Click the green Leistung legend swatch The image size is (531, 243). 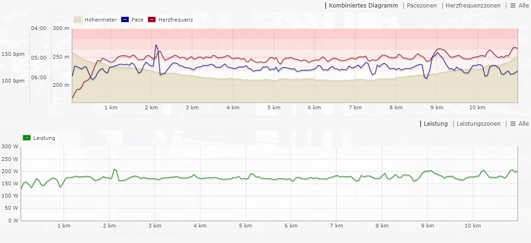(27, 138)
